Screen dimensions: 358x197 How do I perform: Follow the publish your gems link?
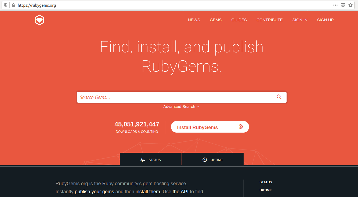click(x=95, y=192)
